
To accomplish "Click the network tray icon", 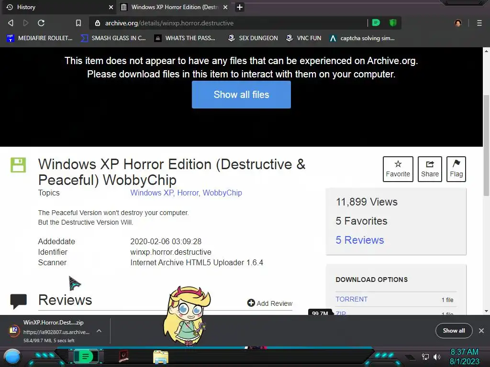I will [x=425, y=356].
